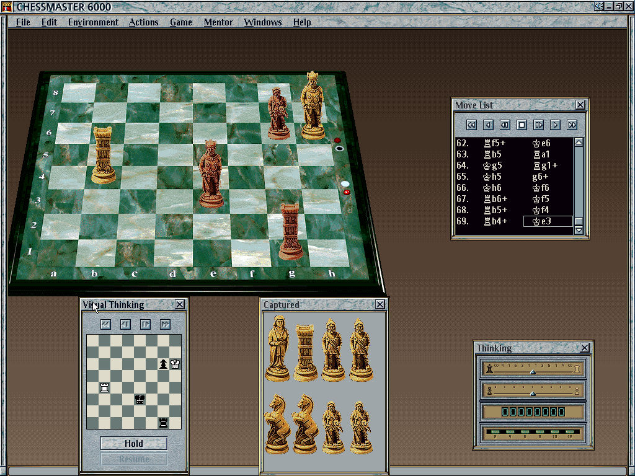Jump to first move in Move List
635x476 pixels.
[471, 125]
